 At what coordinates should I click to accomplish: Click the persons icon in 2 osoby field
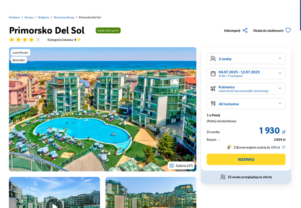point(213,59)
